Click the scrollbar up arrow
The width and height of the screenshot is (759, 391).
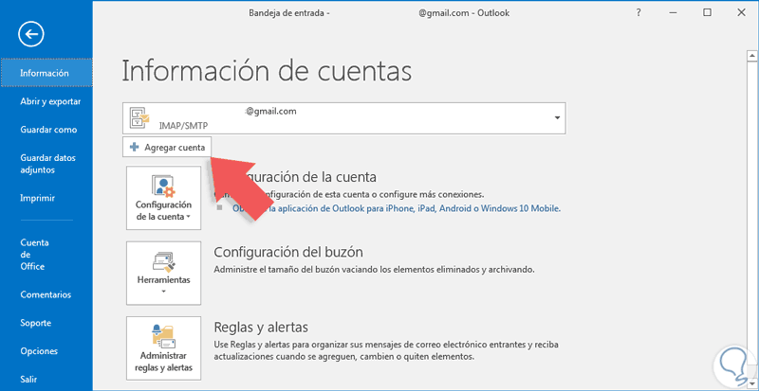(751, 56)
